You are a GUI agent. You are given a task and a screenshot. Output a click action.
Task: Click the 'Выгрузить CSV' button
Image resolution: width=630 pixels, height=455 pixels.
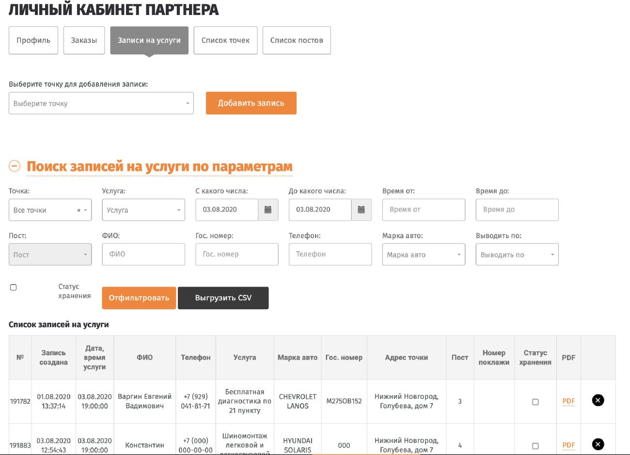tap(223, 298)
